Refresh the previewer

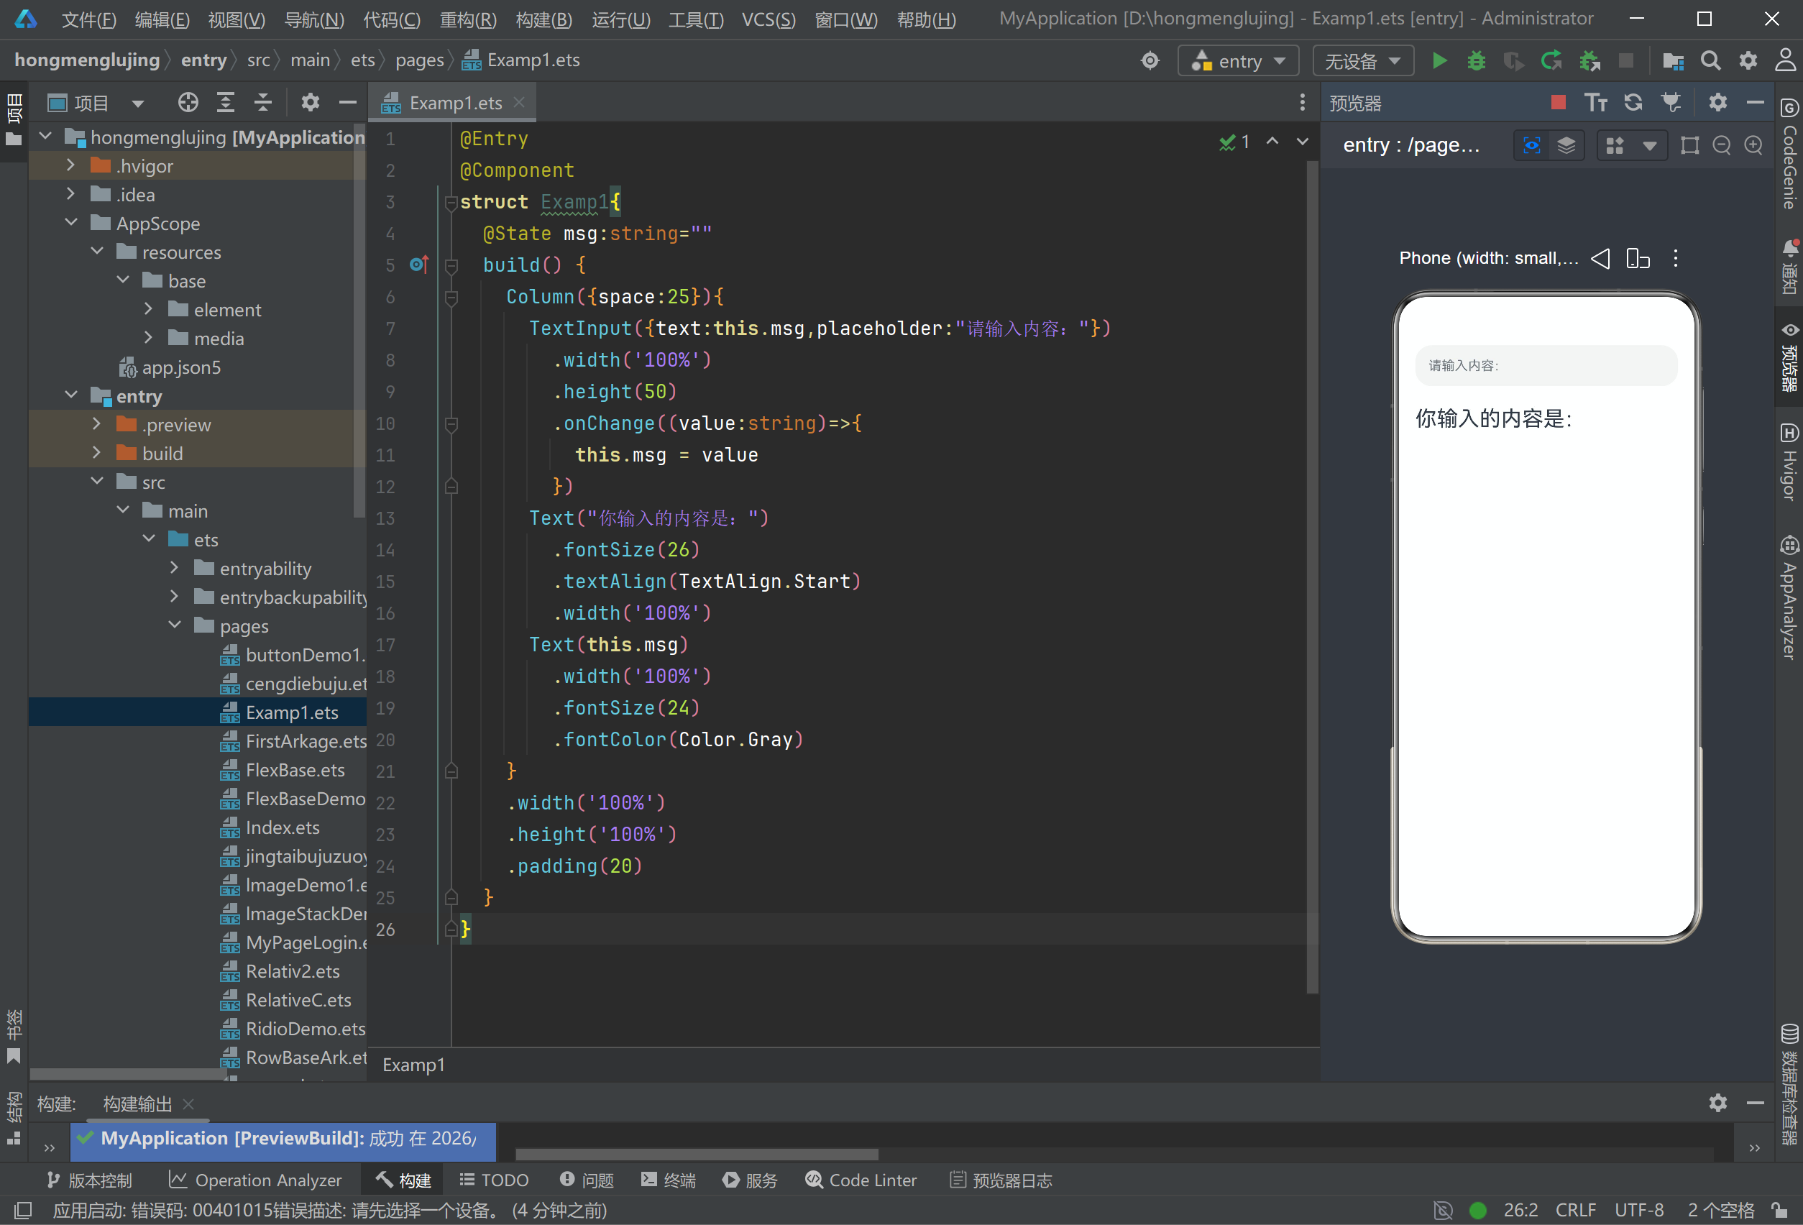(1633, 102)
